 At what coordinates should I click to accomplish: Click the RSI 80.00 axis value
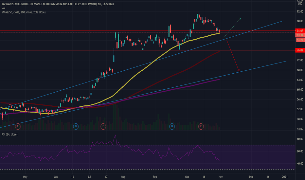300,139
